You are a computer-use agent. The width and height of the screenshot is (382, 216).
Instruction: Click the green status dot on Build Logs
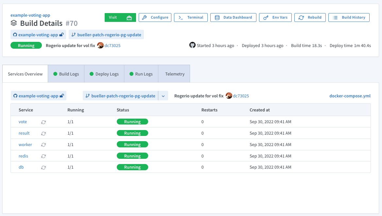click(55, 74)
